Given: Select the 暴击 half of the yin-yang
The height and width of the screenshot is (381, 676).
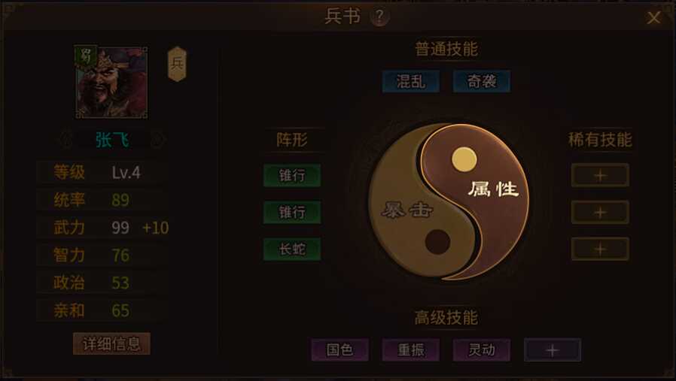Looking at the screenshot, I should [x=407, y=210].
